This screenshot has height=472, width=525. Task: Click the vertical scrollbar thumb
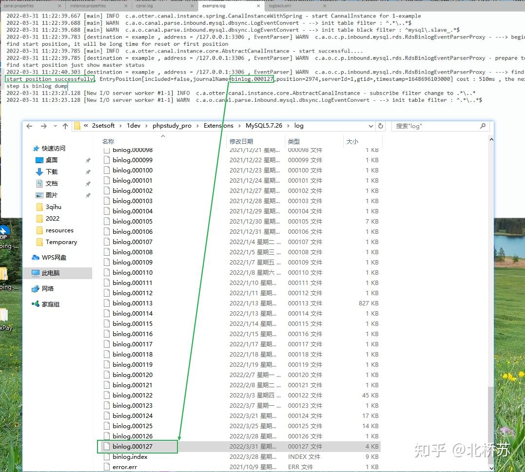[x=491, y=425]
